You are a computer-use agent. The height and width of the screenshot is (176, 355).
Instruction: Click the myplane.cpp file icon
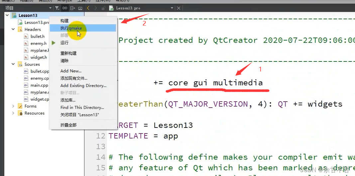point(26,92)
